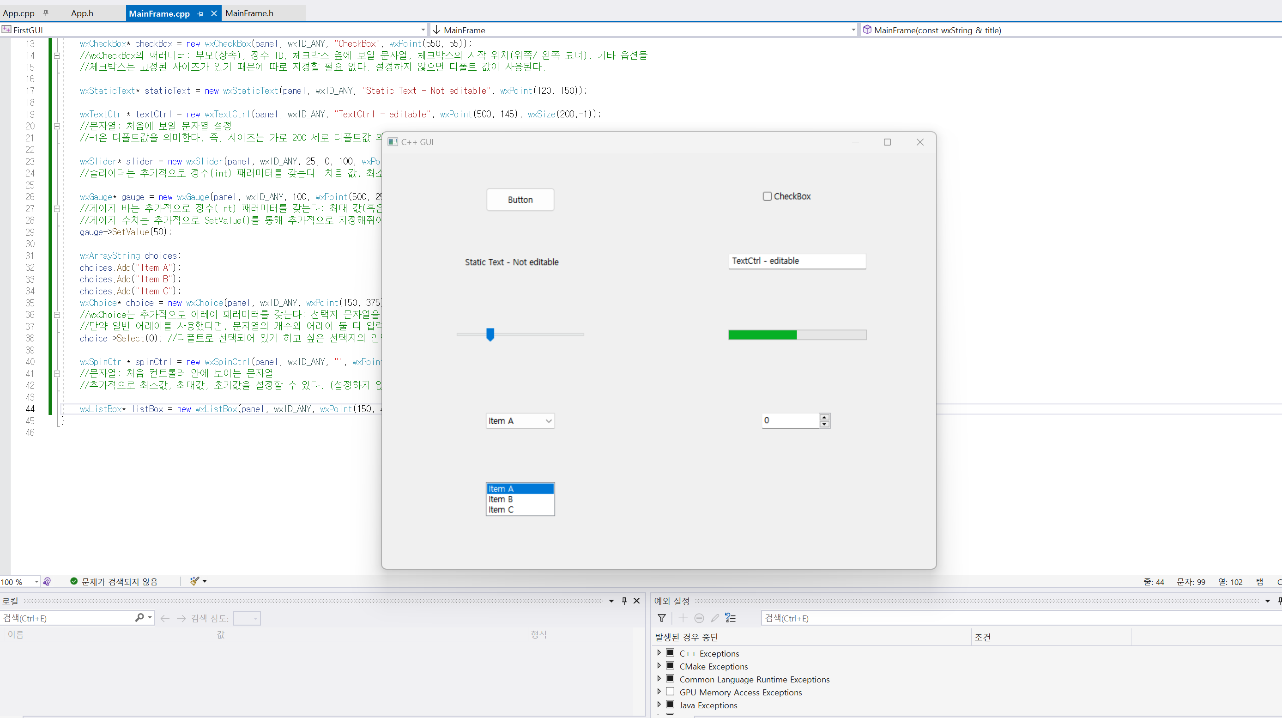Open the search depth dropdown in Locals
Screen dimensions: 1282x718
(248, 618)
